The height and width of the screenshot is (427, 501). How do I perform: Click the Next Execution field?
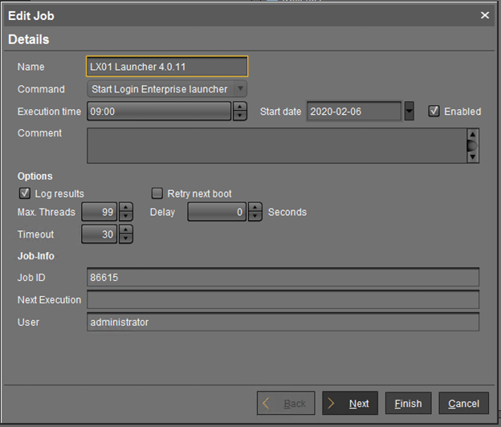[x=283, y=299]
